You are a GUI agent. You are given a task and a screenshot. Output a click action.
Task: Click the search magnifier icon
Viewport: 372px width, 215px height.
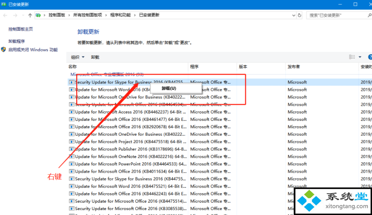click(x=370, y=15)
